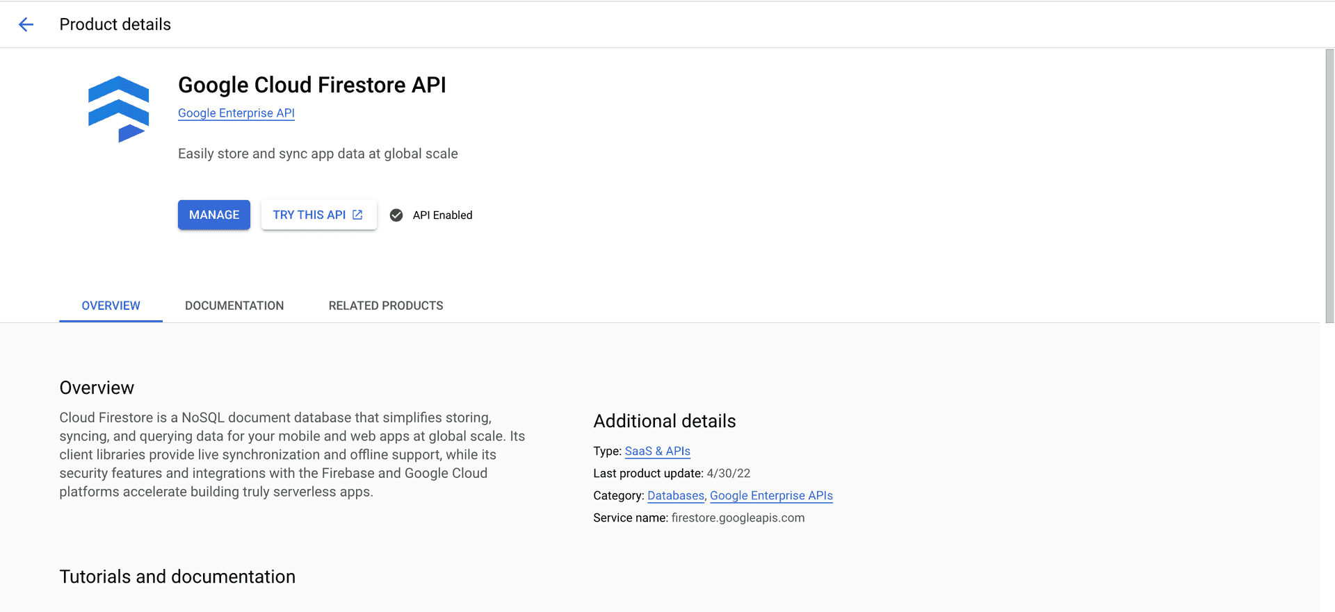The width and height of the screenshot is (1335, 612).
Task: Click the external link icon in TRY THIS API
Action: click(357, 215)
